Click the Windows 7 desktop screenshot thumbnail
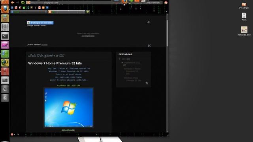 (x=68, y=108)
